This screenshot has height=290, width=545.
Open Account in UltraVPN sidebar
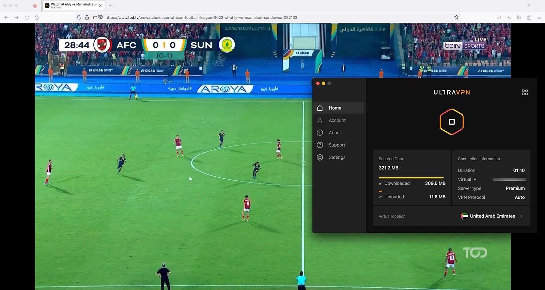point(339,120)
